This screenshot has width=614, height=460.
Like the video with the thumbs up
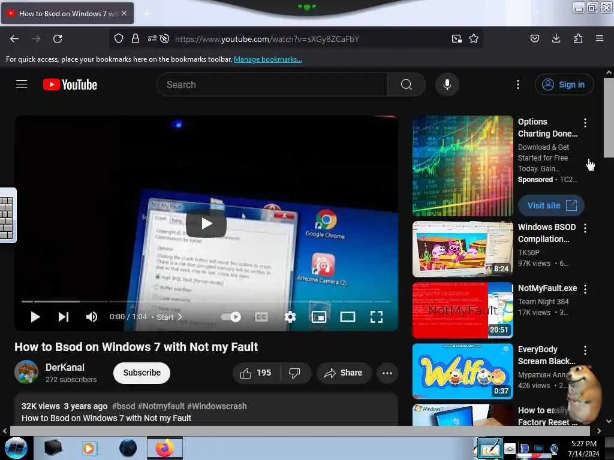pyautogui.click(x=256, y=373)
